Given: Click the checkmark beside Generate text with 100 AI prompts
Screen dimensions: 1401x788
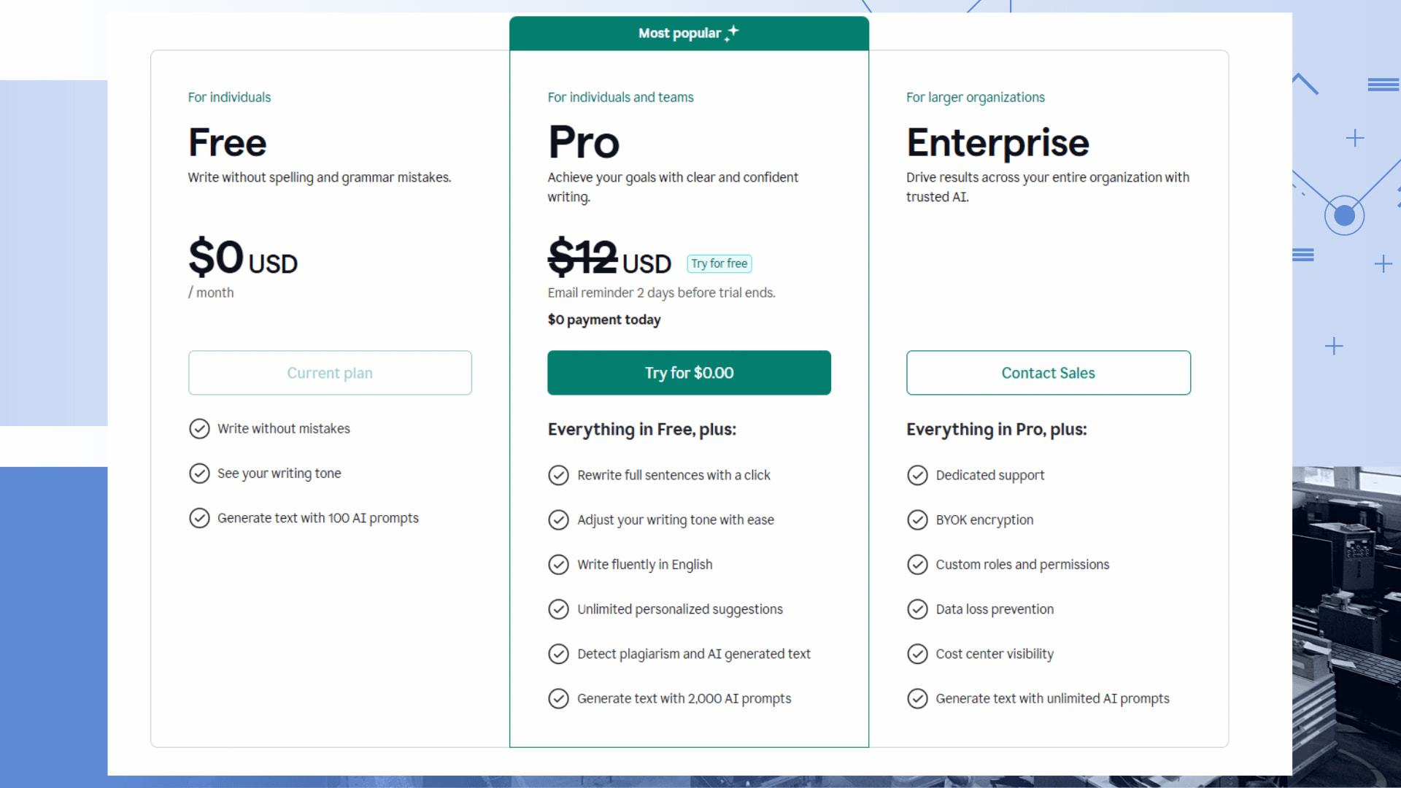Looking at the screenshot, I should pyautogui.click(x=200, y=518).
